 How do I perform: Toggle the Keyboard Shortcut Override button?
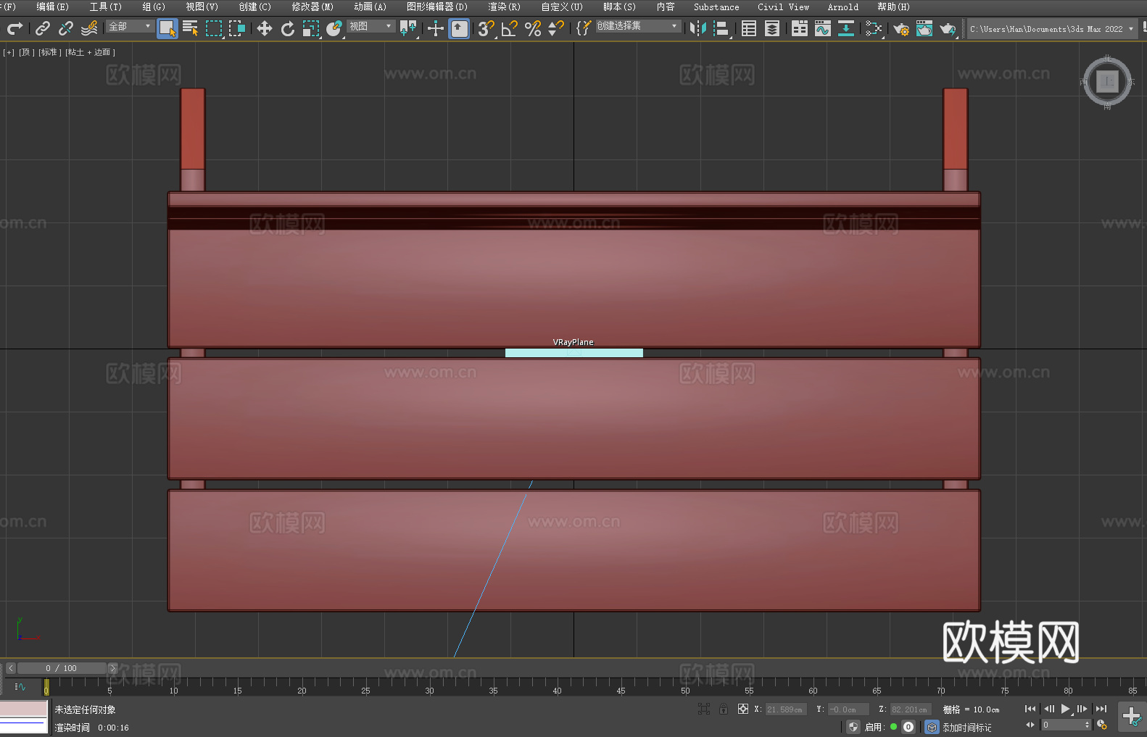coord(460,28)
